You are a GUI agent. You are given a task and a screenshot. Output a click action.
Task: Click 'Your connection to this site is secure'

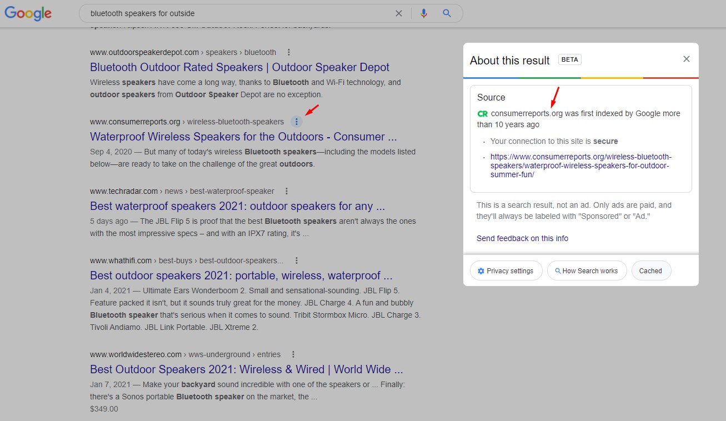pyautogui.click(x=554, y=141)
